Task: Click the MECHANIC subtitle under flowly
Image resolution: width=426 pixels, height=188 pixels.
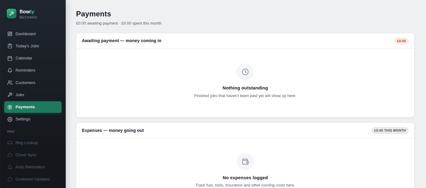Action: 29,17
